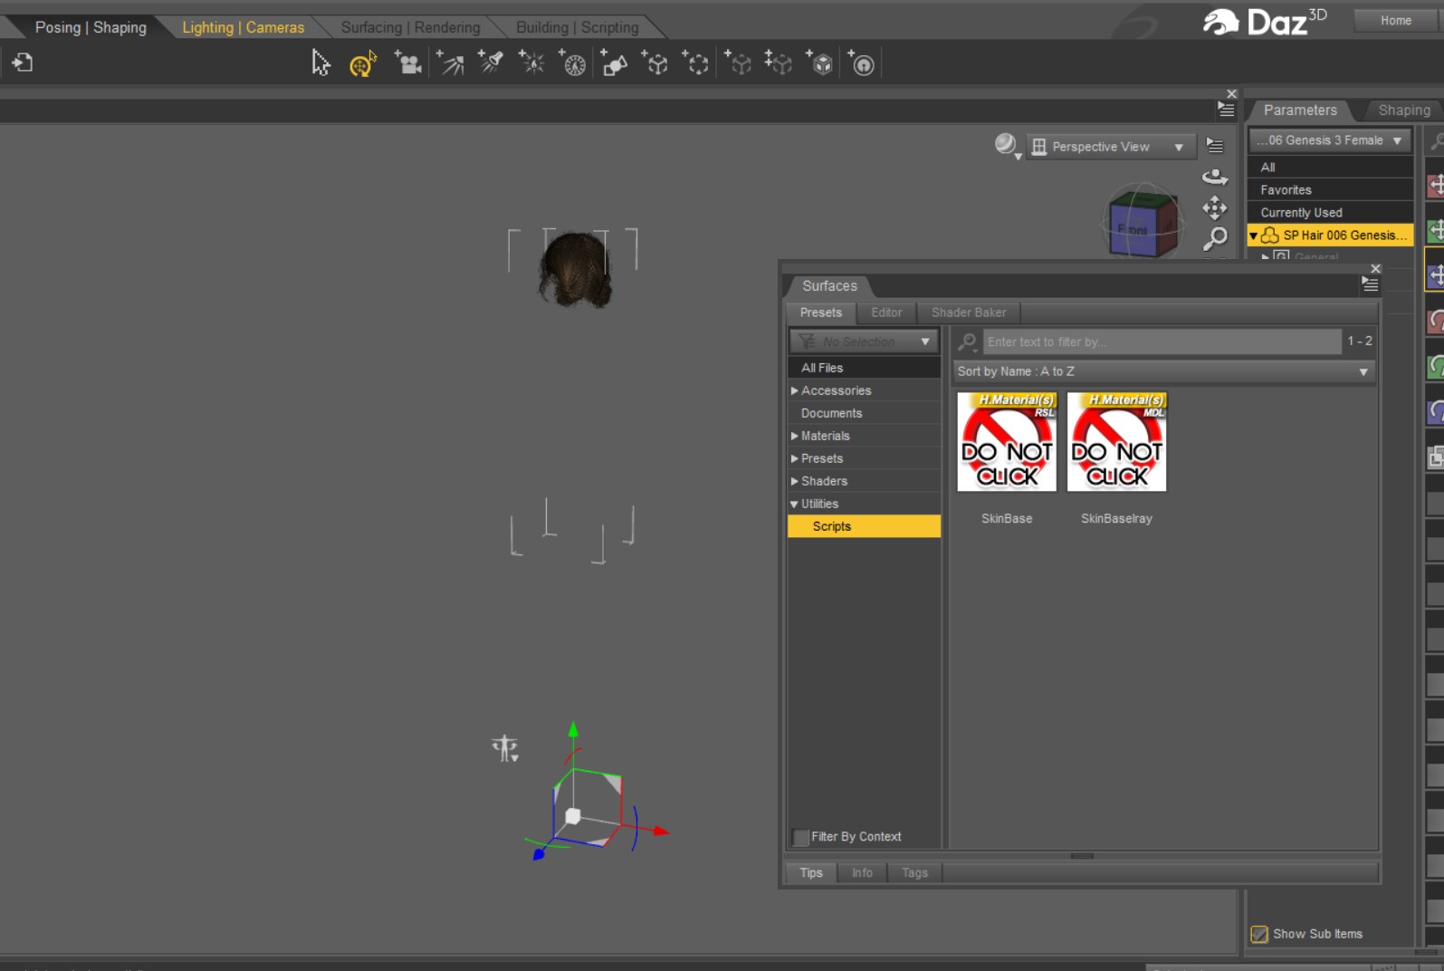This screenshot has width=1444, height=971.
Task: Click the create new group icon (dashed circle)
Action: tap(696, 62)
